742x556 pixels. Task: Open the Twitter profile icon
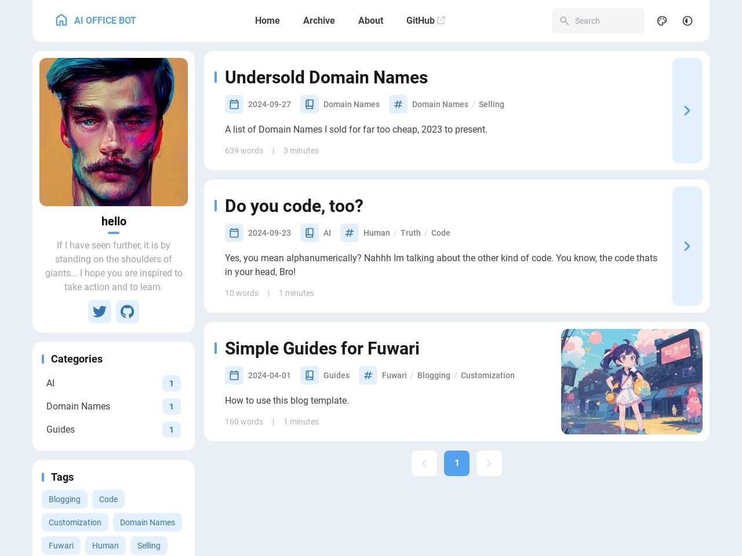pyautogui.click(x=100, y=312)
